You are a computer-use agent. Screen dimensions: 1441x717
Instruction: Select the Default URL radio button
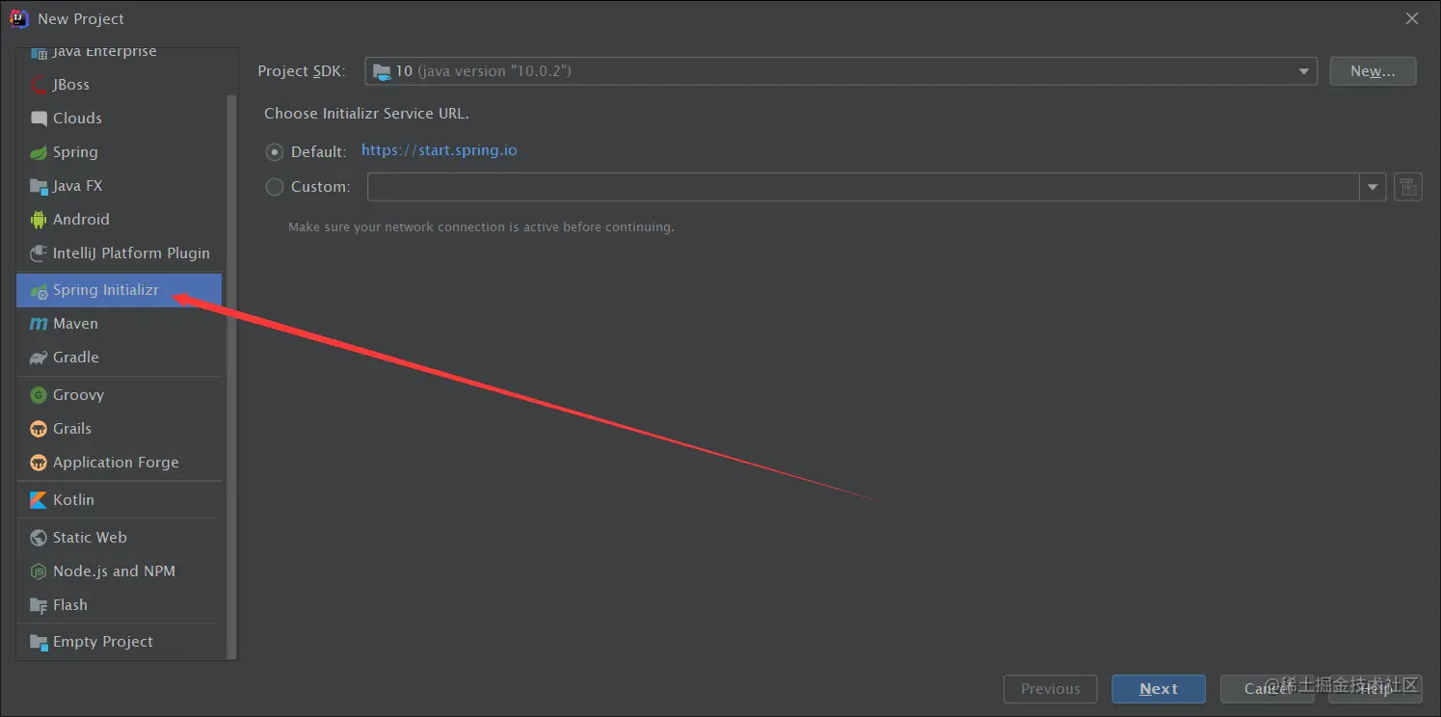(275, 152)
